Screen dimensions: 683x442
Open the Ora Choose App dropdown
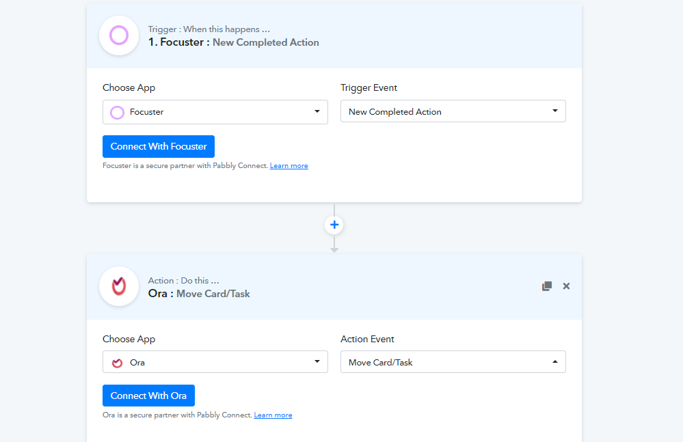(x=215, y=362)
